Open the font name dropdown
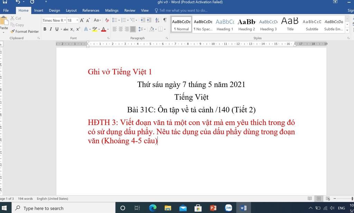Image resolution: width=354 pixels, height=213 pixels. (65, 20)
